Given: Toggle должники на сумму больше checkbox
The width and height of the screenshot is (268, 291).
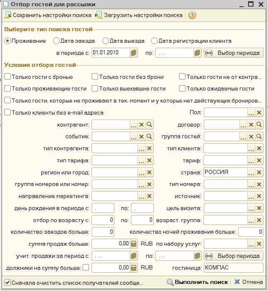Looking at the screenshot, I should (86, 268).
